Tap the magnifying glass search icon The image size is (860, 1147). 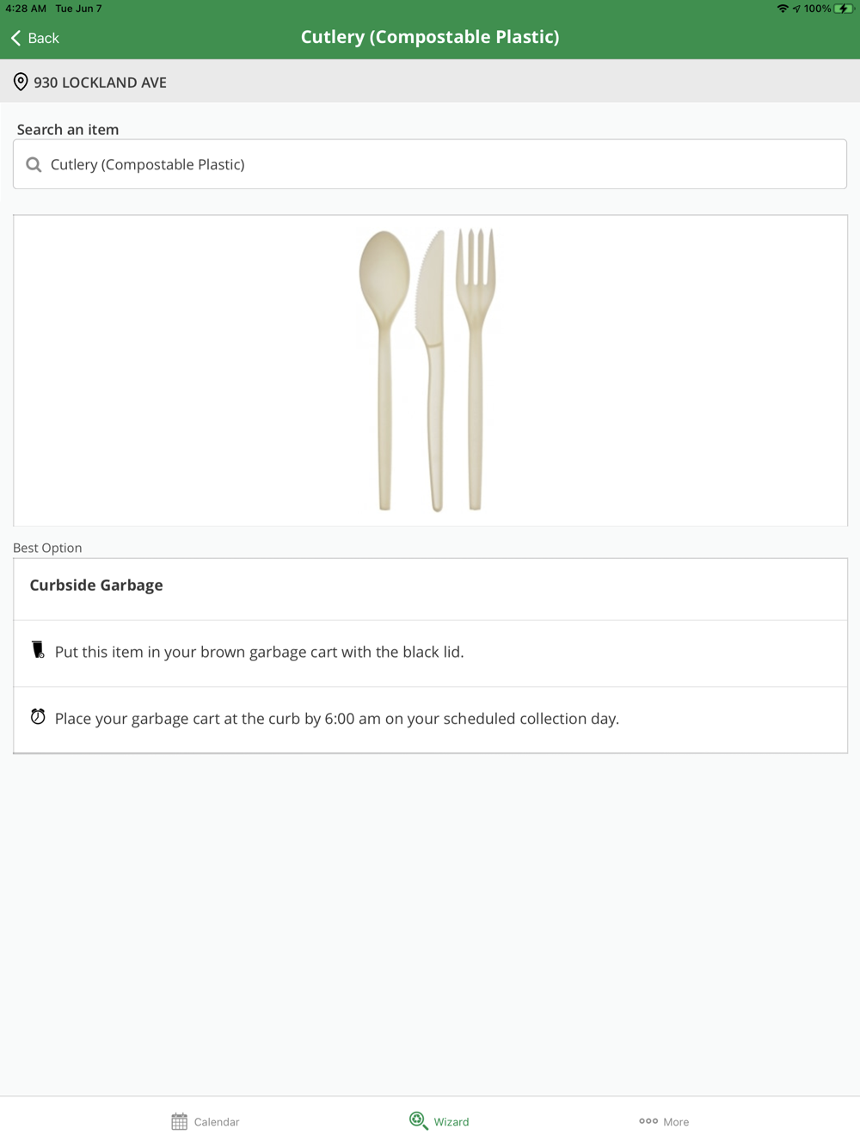point(34,164)
